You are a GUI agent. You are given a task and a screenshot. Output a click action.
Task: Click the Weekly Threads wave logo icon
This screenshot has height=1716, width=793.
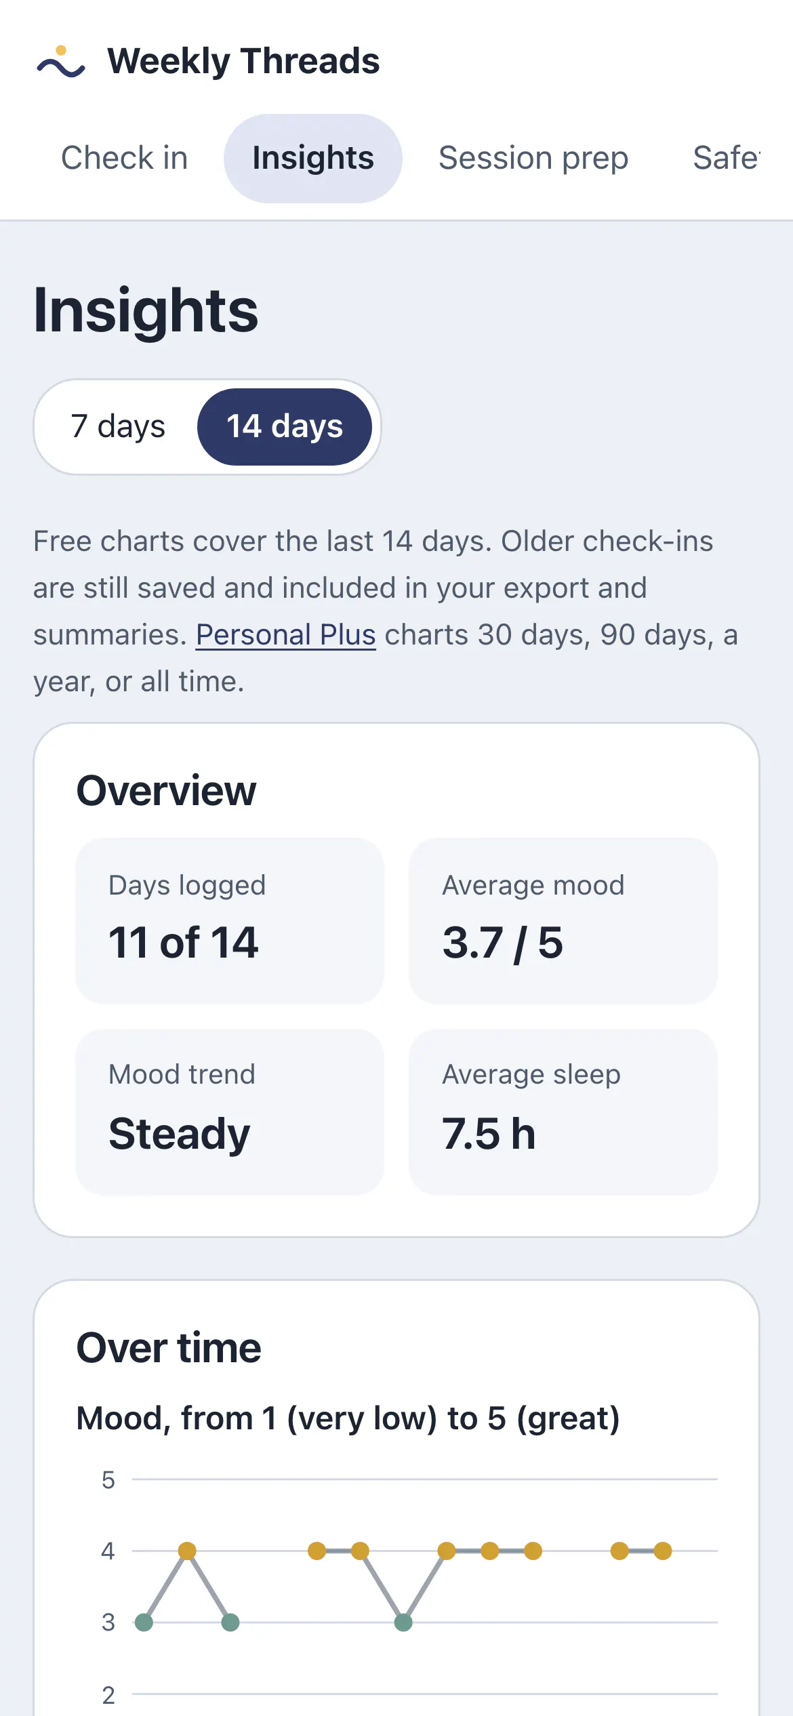[61, 62]
